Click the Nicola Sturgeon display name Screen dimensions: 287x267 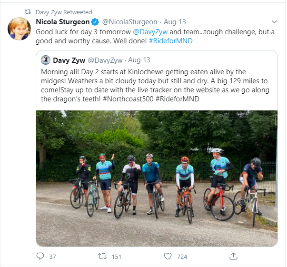[x=63, y=22]
